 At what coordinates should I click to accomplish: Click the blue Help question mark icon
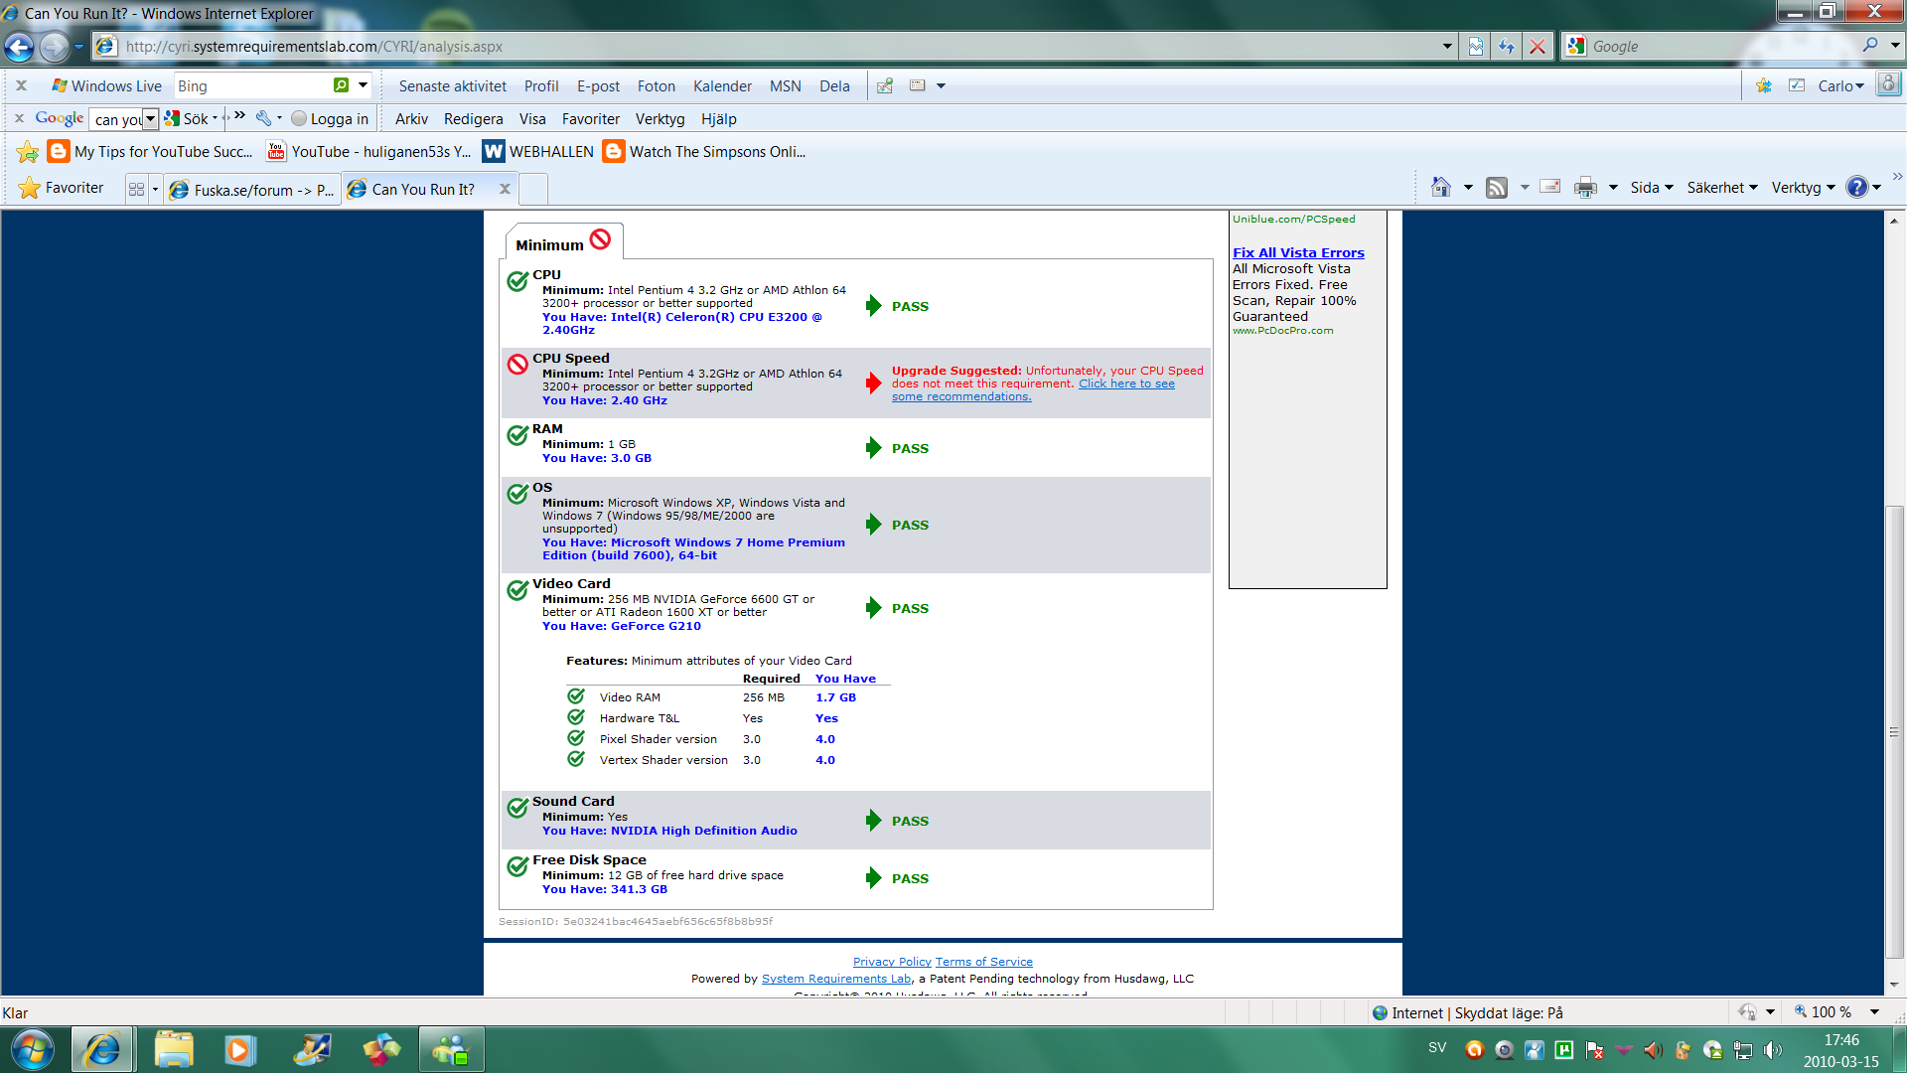tap(1856, 187)
